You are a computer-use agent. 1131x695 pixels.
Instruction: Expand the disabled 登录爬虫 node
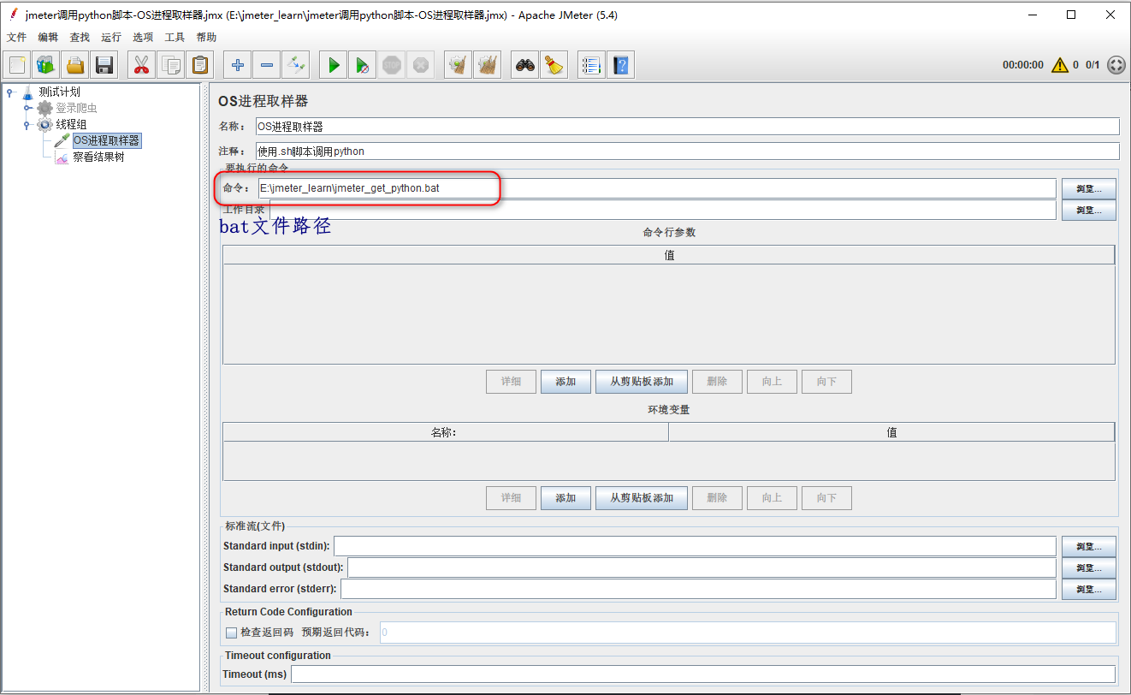[27, 108]
